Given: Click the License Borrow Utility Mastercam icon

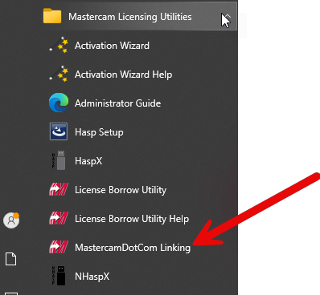Looking at the screenshot, I should (59, 189).
